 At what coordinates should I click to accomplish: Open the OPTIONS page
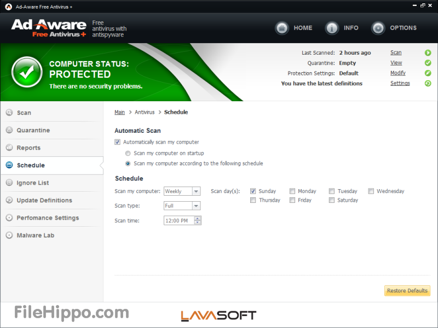pos(403,28)
